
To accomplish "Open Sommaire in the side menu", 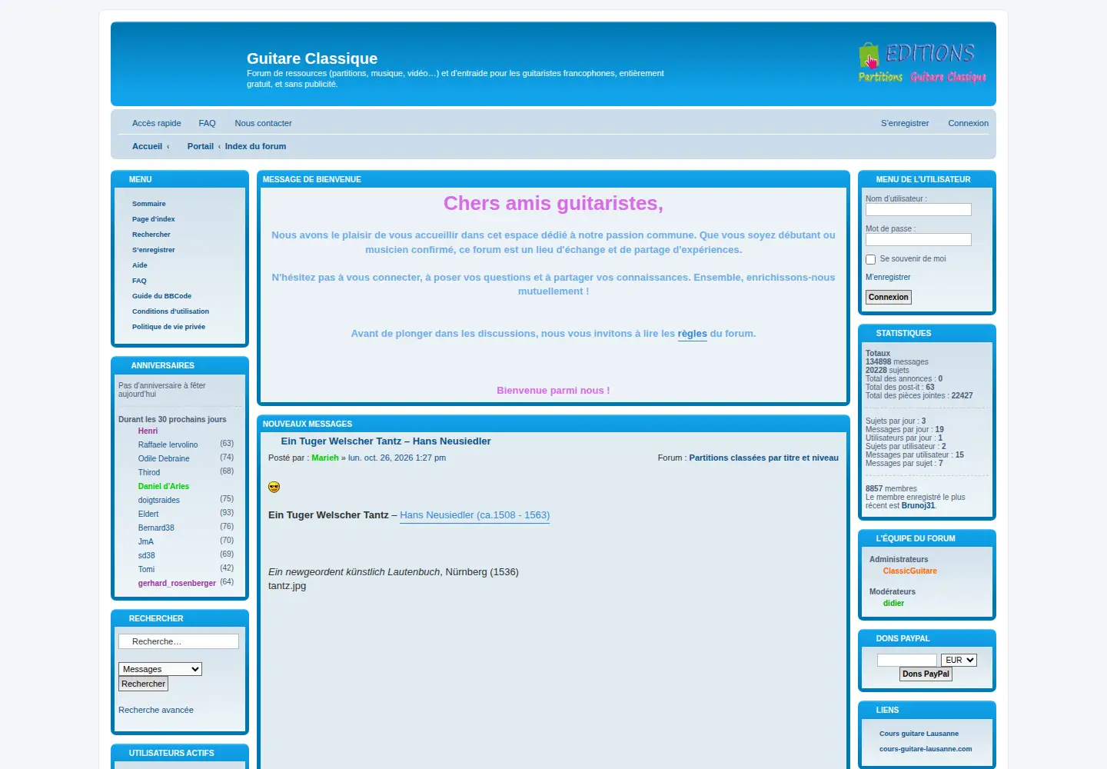I will click(149, 204).
